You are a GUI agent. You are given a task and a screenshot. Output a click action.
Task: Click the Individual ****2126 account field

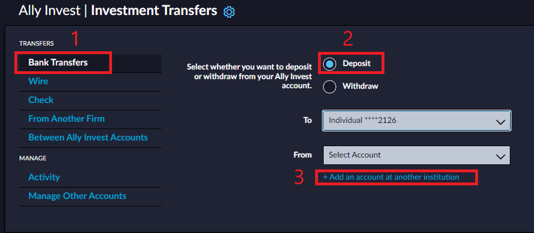coord(417,121)
